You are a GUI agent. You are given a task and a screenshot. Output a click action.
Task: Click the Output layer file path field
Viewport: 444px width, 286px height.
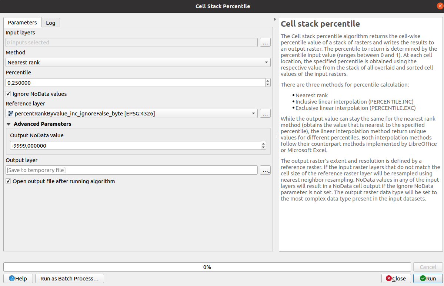[131, 170]
